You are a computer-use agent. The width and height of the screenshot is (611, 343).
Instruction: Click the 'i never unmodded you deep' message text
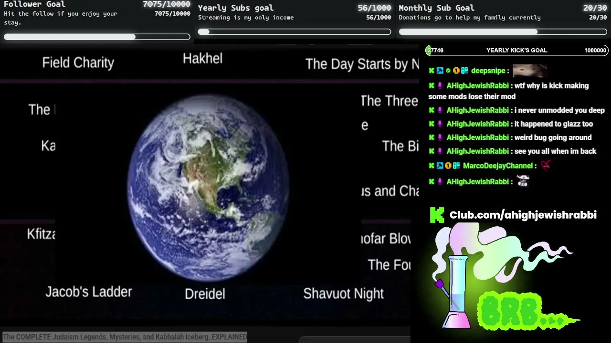click(x=559, y=110)
